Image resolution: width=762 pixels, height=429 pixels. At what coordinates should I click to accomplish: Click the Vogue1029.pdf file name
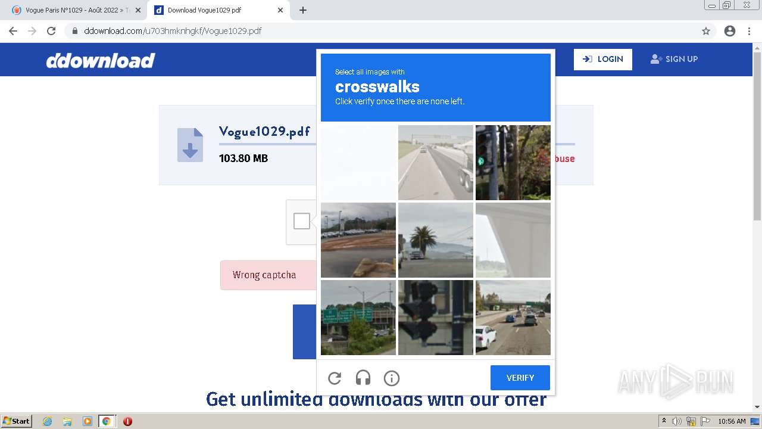[x=264, y=132]
